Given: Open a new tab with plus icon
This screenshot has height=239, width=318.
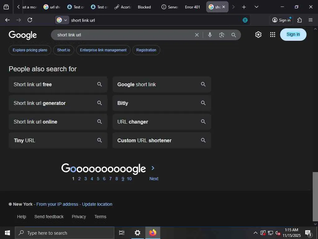Looking at the screenshot, I should 244,7.
